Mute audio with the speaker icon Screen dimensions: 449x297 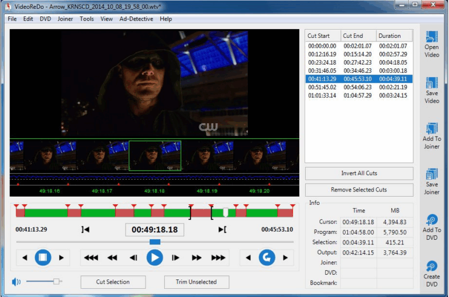pos(16,282)
